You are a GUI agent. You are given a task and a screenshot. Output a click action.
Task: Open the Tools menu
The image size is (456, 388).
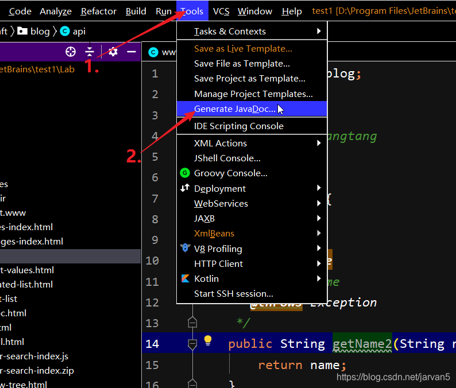[x=192, y=11]
